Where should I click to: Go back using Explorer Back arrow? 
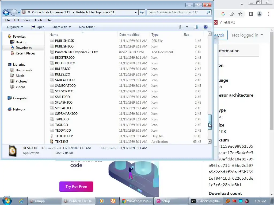point(6,12)
